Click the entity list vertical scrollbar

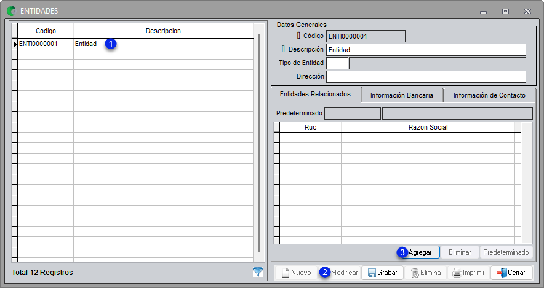click(x=259, y=142)
